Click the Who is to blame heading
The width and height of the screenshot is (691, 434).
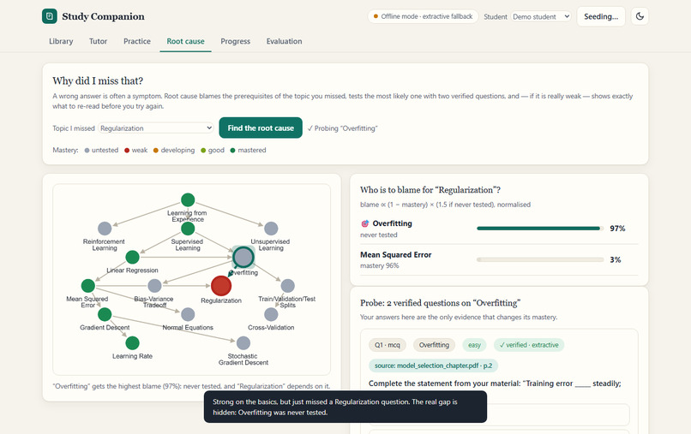(430, 190)
